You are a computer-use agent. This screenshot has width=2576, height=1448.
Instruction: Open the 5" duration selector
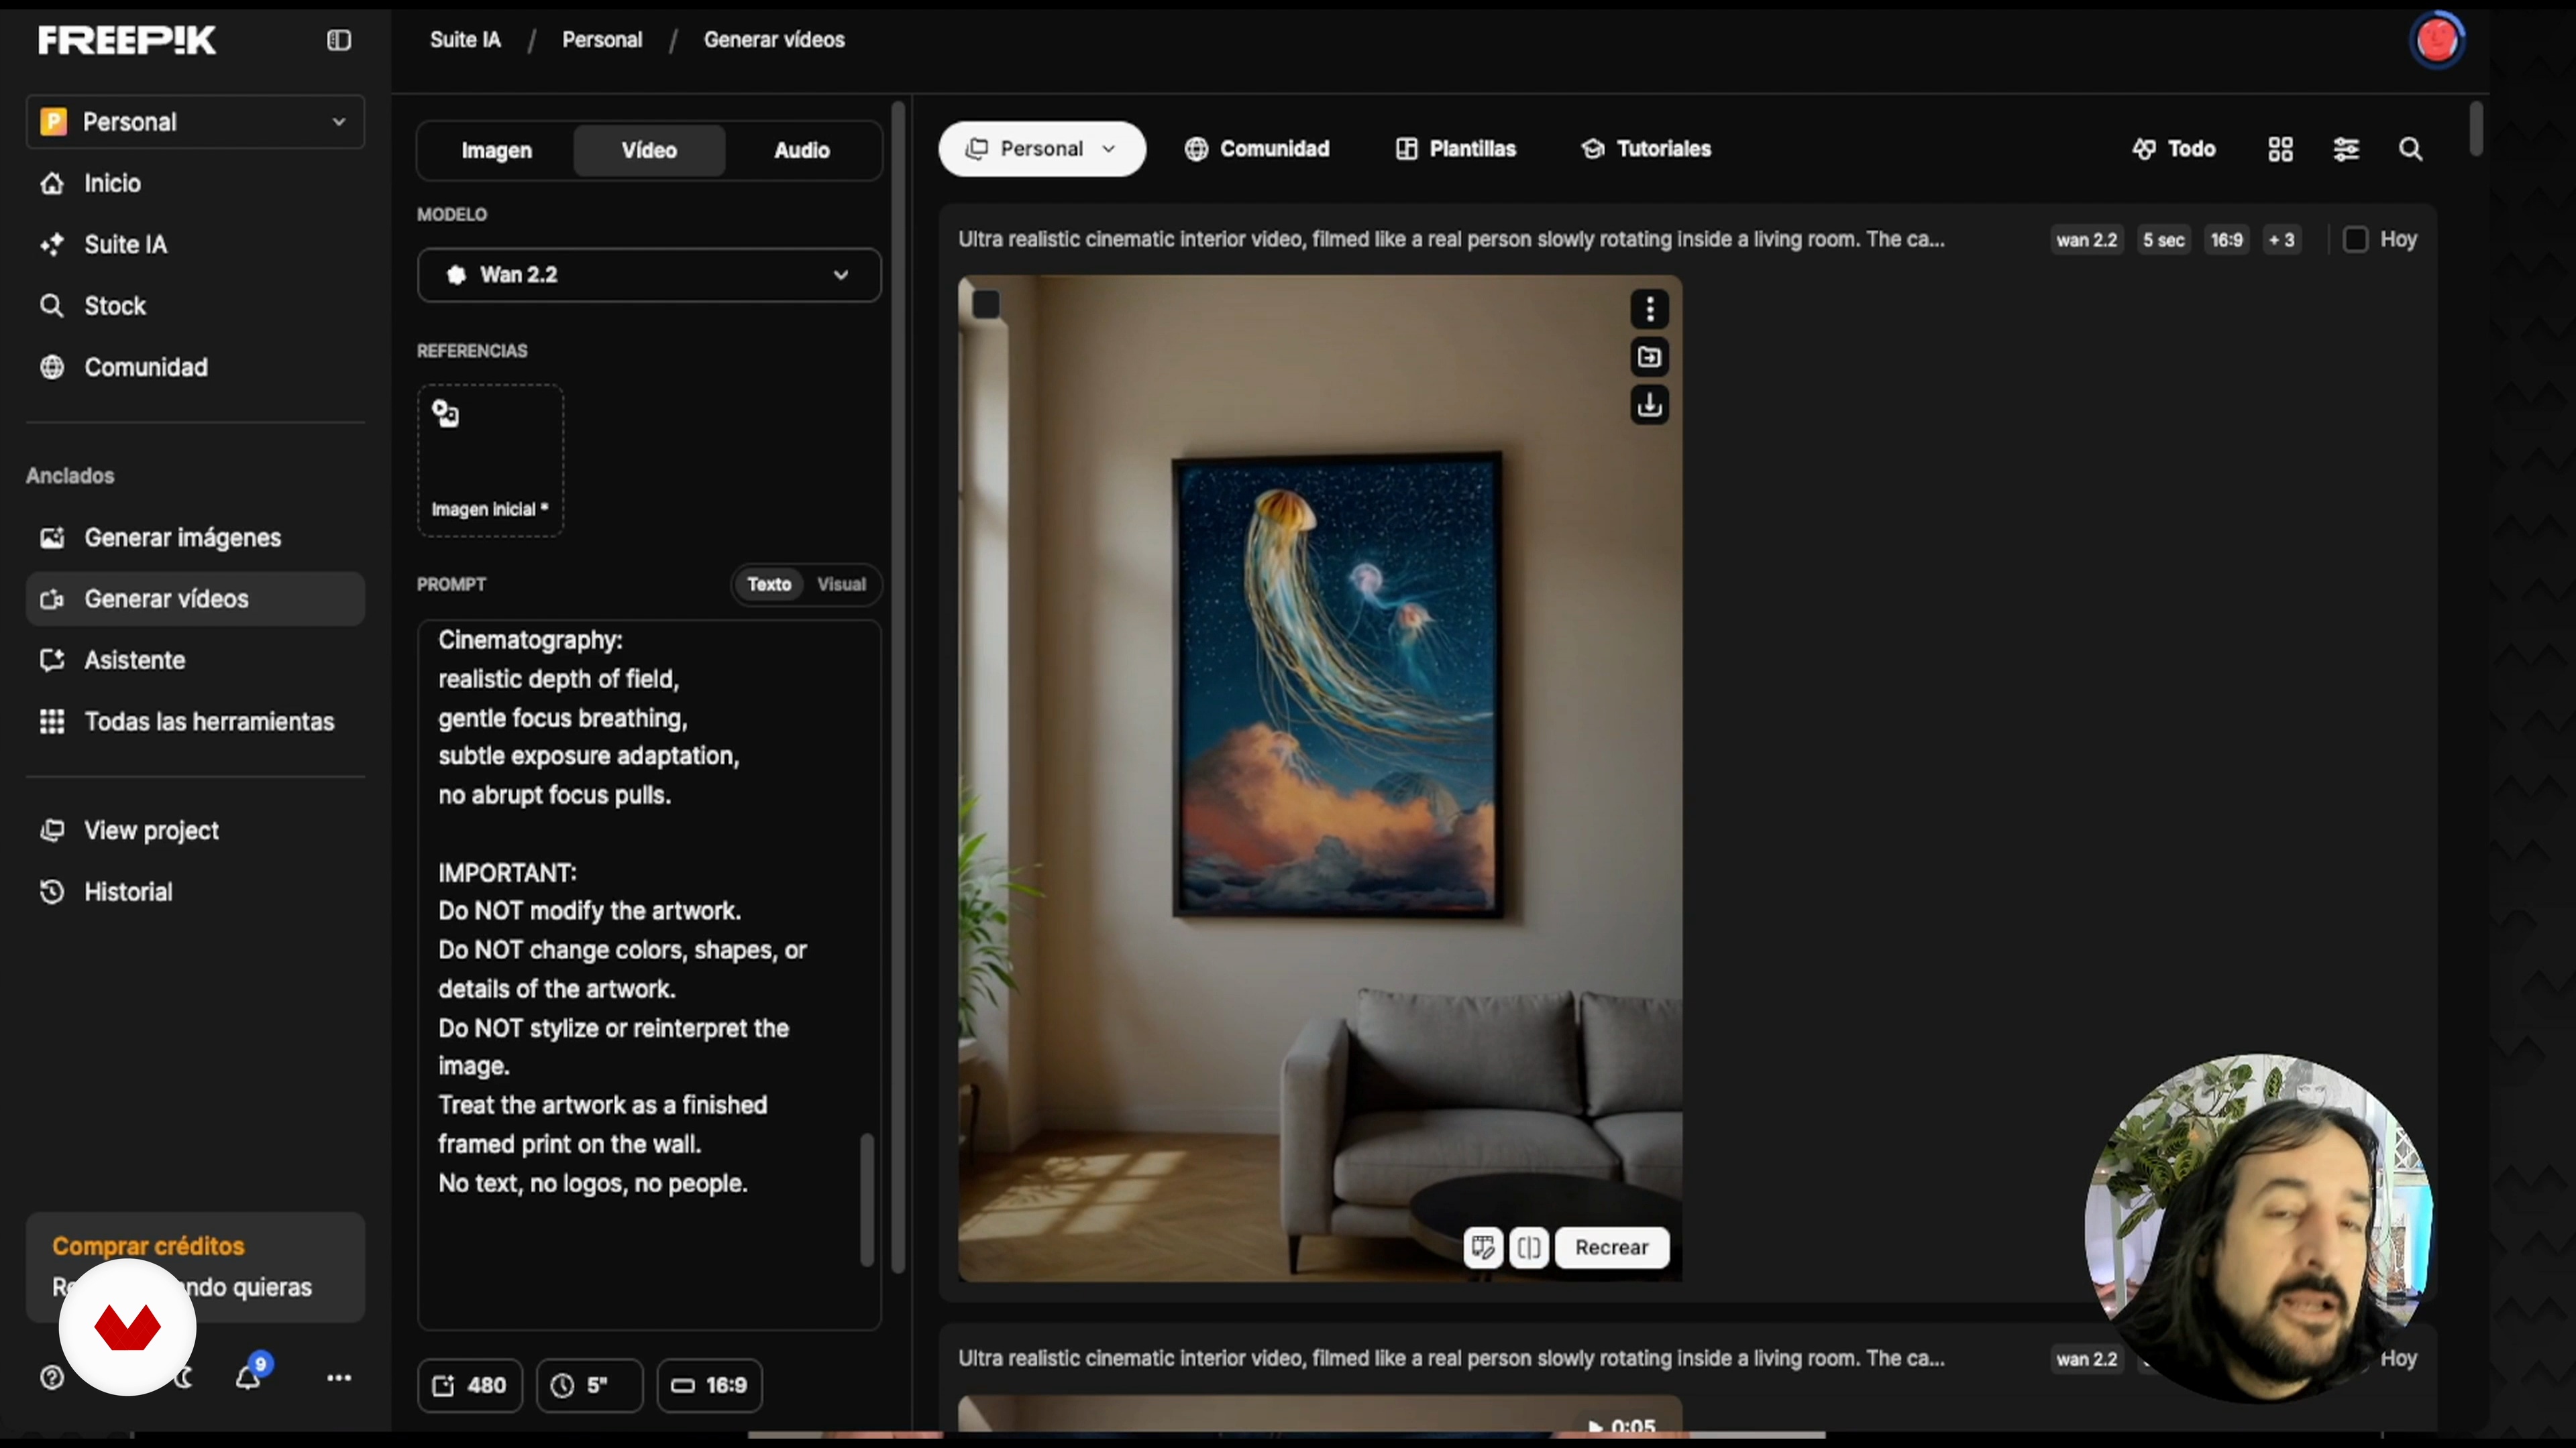pos(589,1385)
